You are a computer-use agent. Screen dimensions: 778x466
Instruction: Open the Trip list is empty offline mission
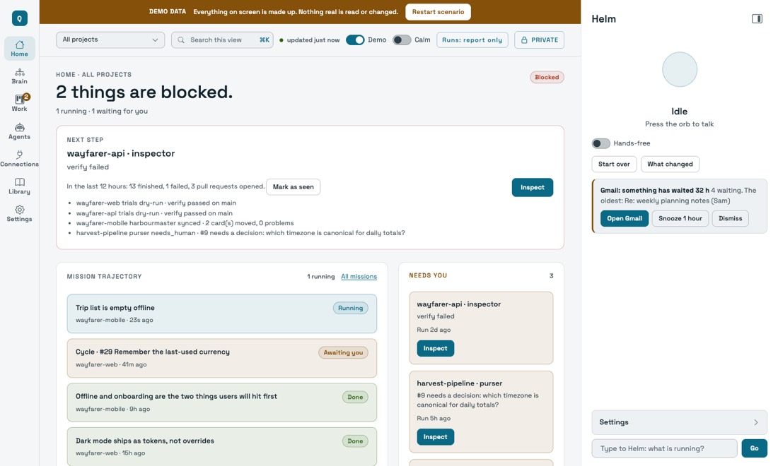coord(222,313)
